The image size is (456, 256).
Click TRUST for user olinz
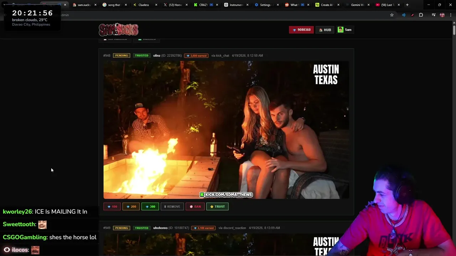coord(217,207)
